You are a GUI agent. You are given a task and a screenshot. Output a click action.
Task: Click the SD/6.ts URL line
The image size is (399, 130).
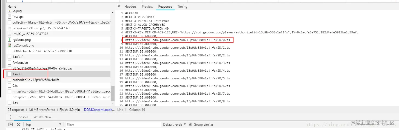click(x=177, y=86)
